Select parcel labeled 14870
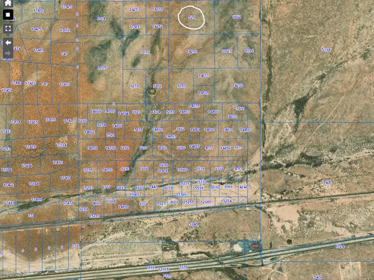The image size is (374, 280). (232, 117)
